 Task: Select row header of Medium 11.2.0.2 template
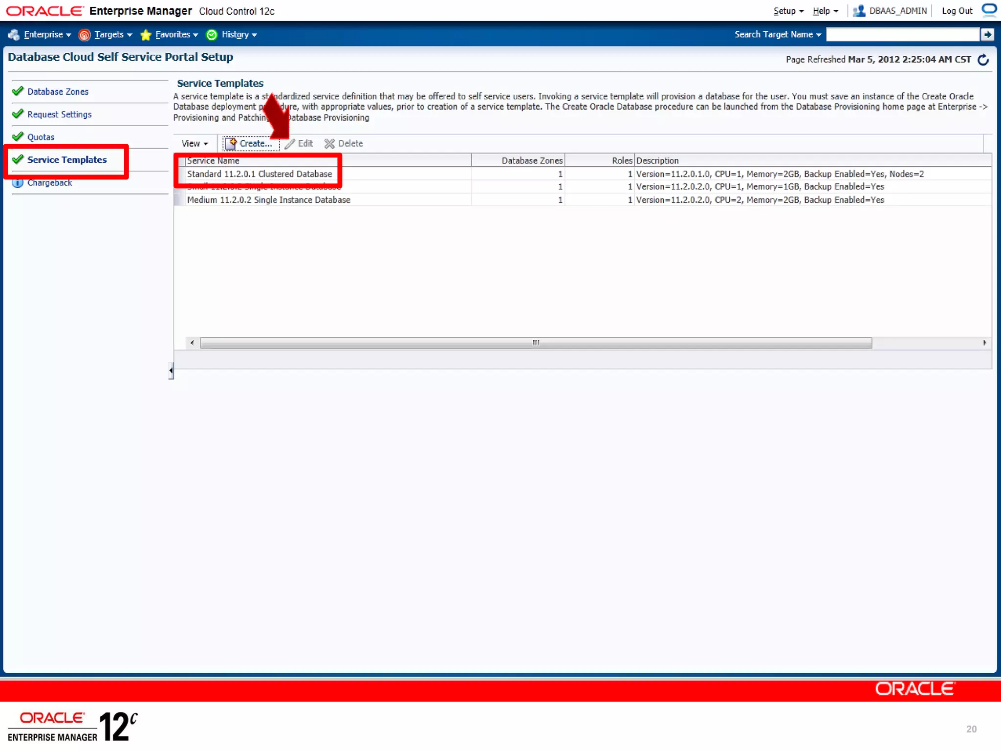(x=179, y=200)
